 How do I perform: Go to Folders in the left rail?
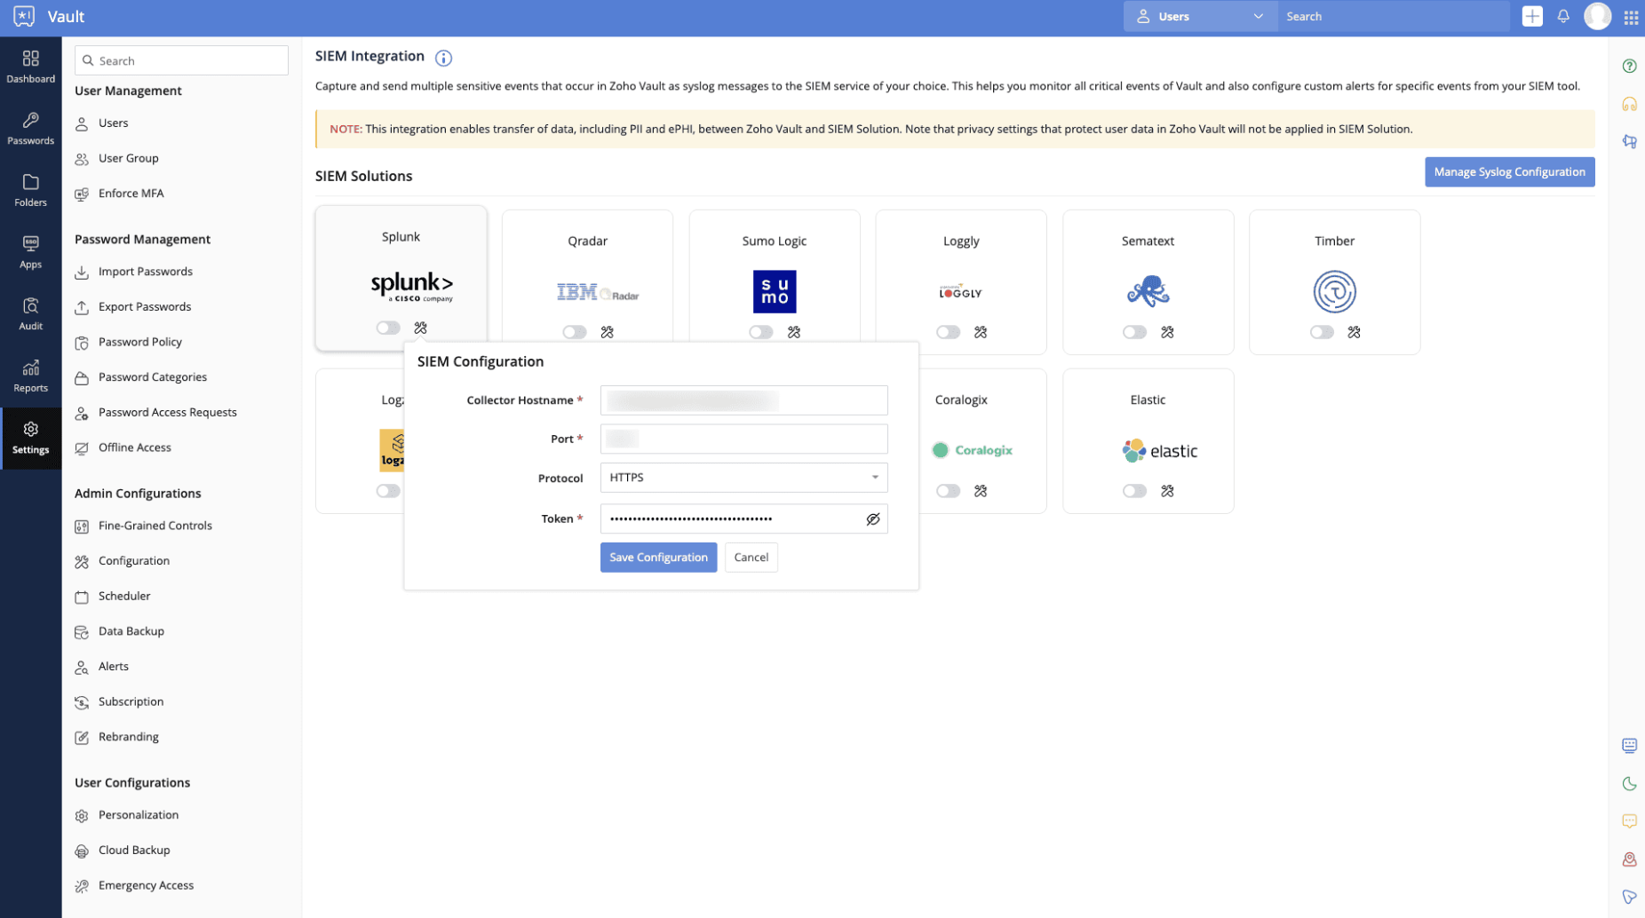30,190
